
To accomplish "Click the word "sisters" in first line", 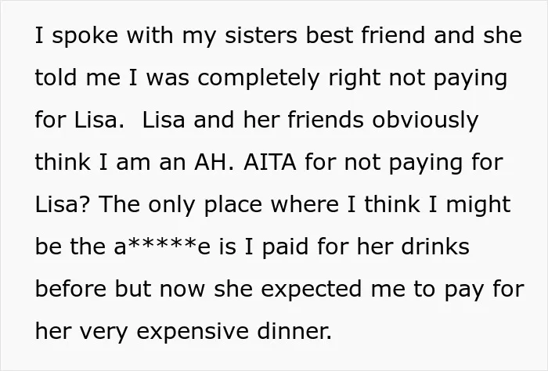I will 261,35.
